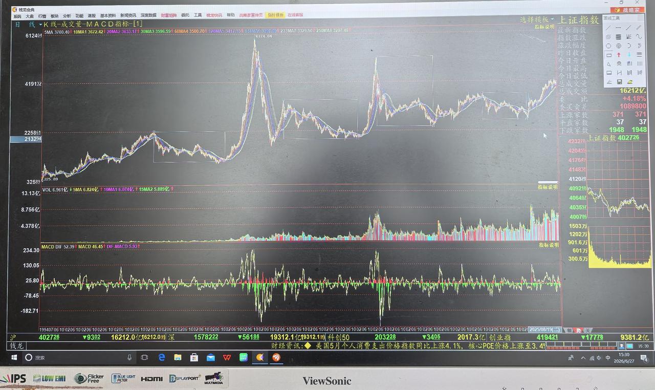
Task: Open the 分析 menu
Action: click(x=67, y=15)
